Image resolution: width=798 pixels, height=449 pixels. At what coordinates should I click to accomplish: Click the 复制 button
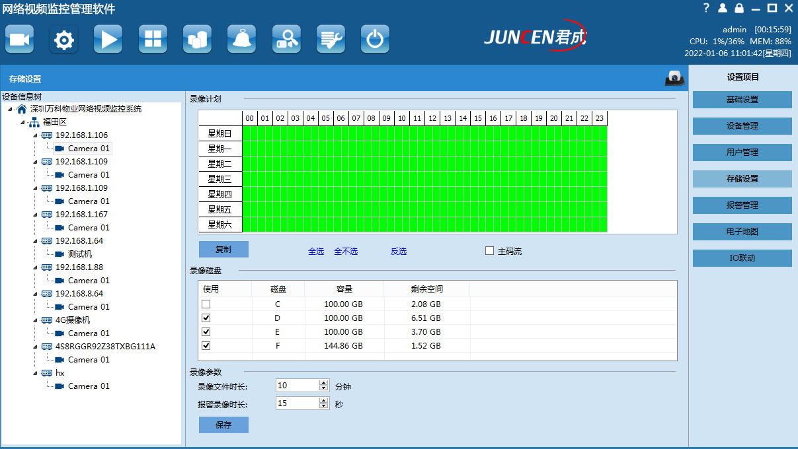[x=223, y=250]
